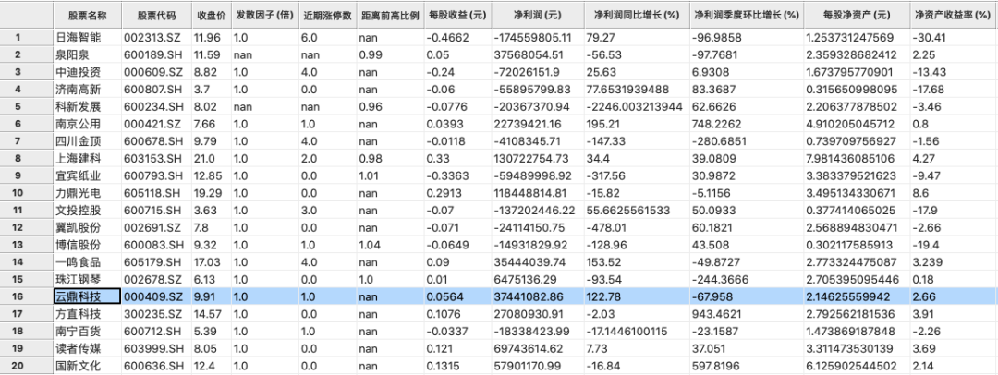Click the 近期涨停数 column header

point(327,14)
